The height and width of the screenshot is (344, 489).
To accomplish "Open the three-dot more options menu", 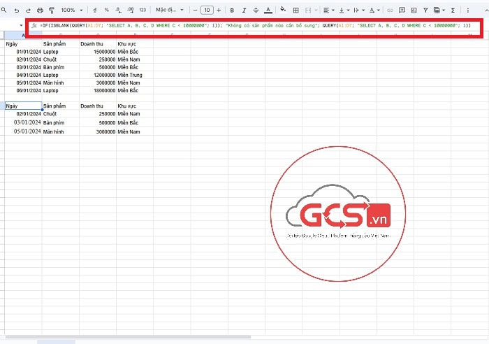I will [468, 10].
